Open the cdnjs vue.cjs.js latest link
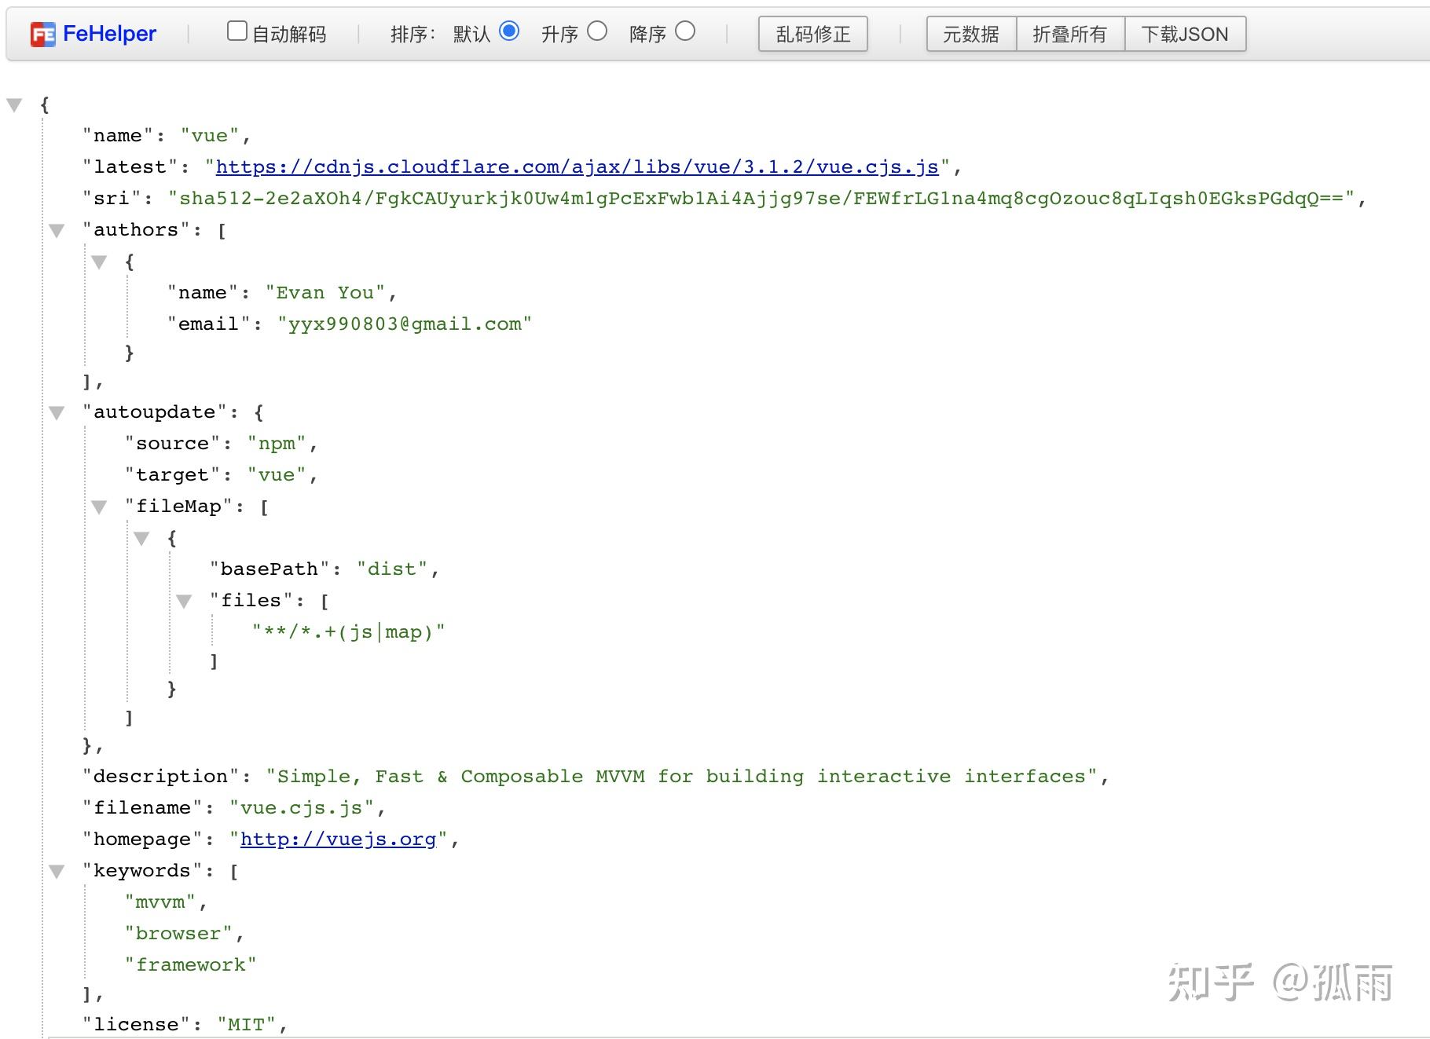 pyautogui.click(x=577, y=166)
